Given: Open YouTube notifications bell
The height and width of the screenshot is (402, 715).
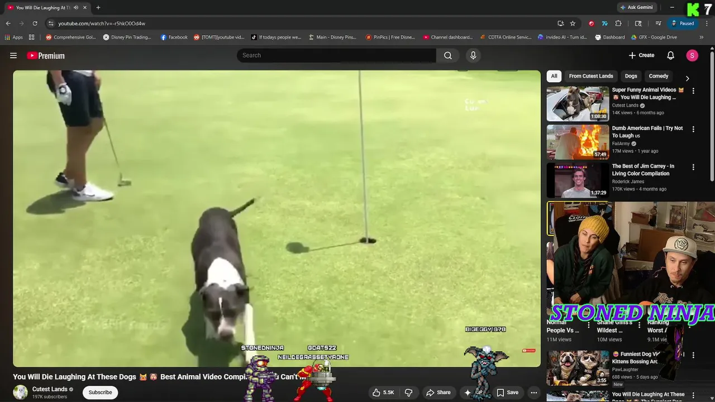Looking at the screenshot, I should click(670, 55).
